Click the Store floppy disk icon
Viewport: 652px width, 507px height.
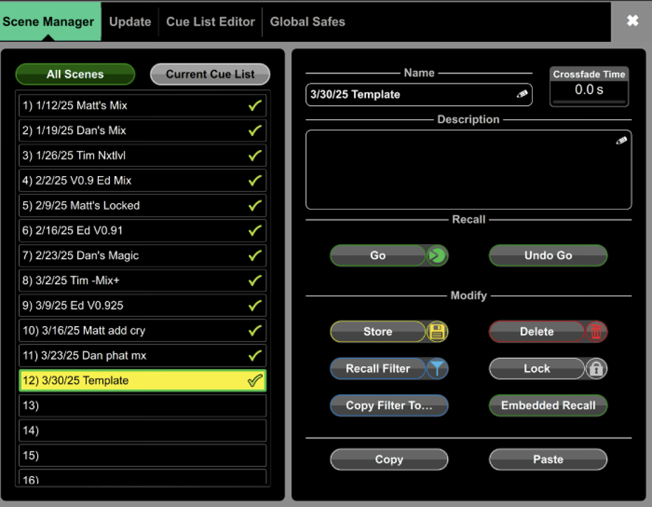click(437, 332)
